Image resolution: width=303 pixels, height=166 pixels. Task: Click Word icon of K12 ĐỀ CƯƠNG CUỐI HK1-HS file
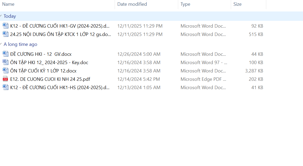click(5, 87)
